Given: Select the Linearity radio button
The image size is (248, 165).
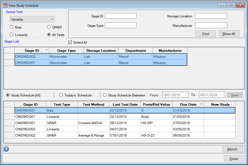Looking at the screenshot, I should [x=11, y=35].
